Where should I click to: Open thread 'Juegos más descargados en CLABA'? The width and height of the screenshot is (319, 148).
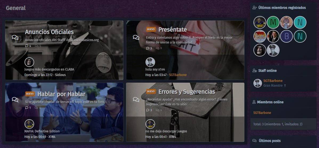[49, 69]
